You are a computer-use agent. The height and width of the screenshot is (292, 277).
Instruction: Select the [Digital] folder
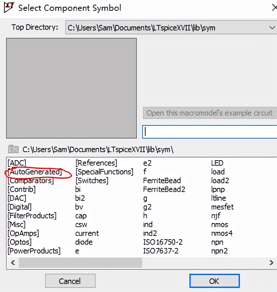pyautogui.click(x=20, y=207)
